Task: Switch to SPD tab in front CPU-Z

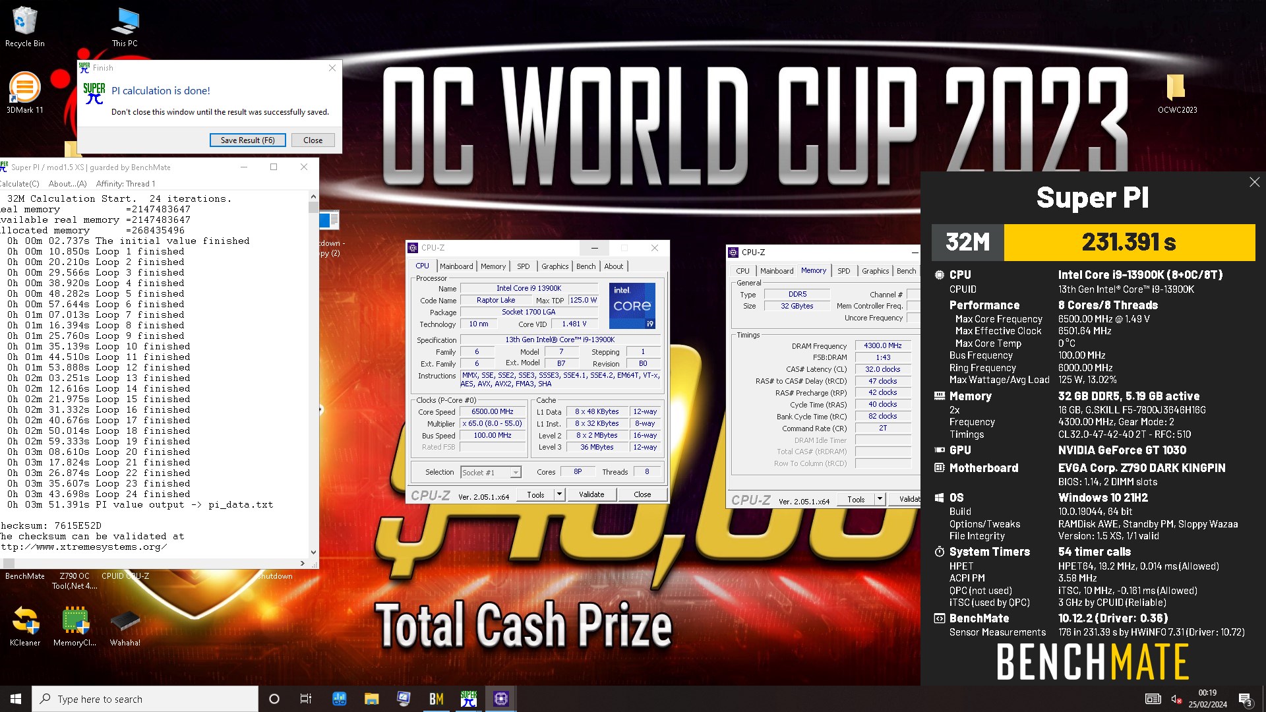Action: point(524,266)
